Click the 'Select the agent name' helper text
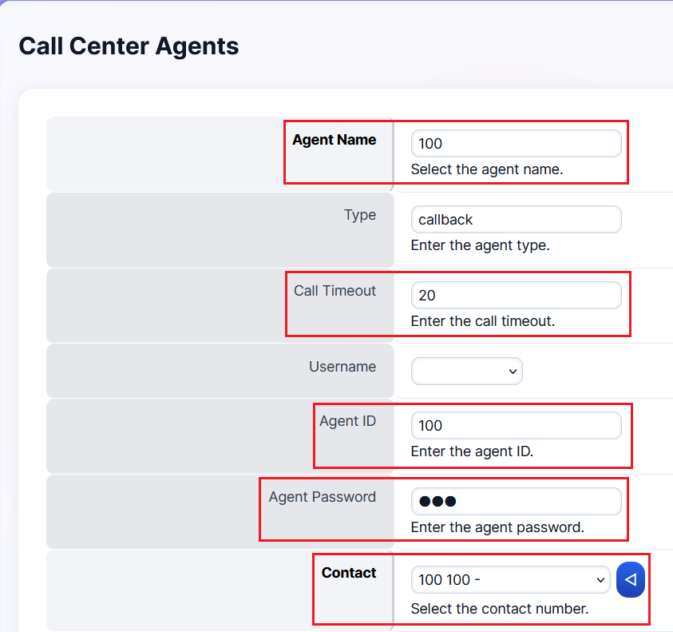 tap(478, 169)
